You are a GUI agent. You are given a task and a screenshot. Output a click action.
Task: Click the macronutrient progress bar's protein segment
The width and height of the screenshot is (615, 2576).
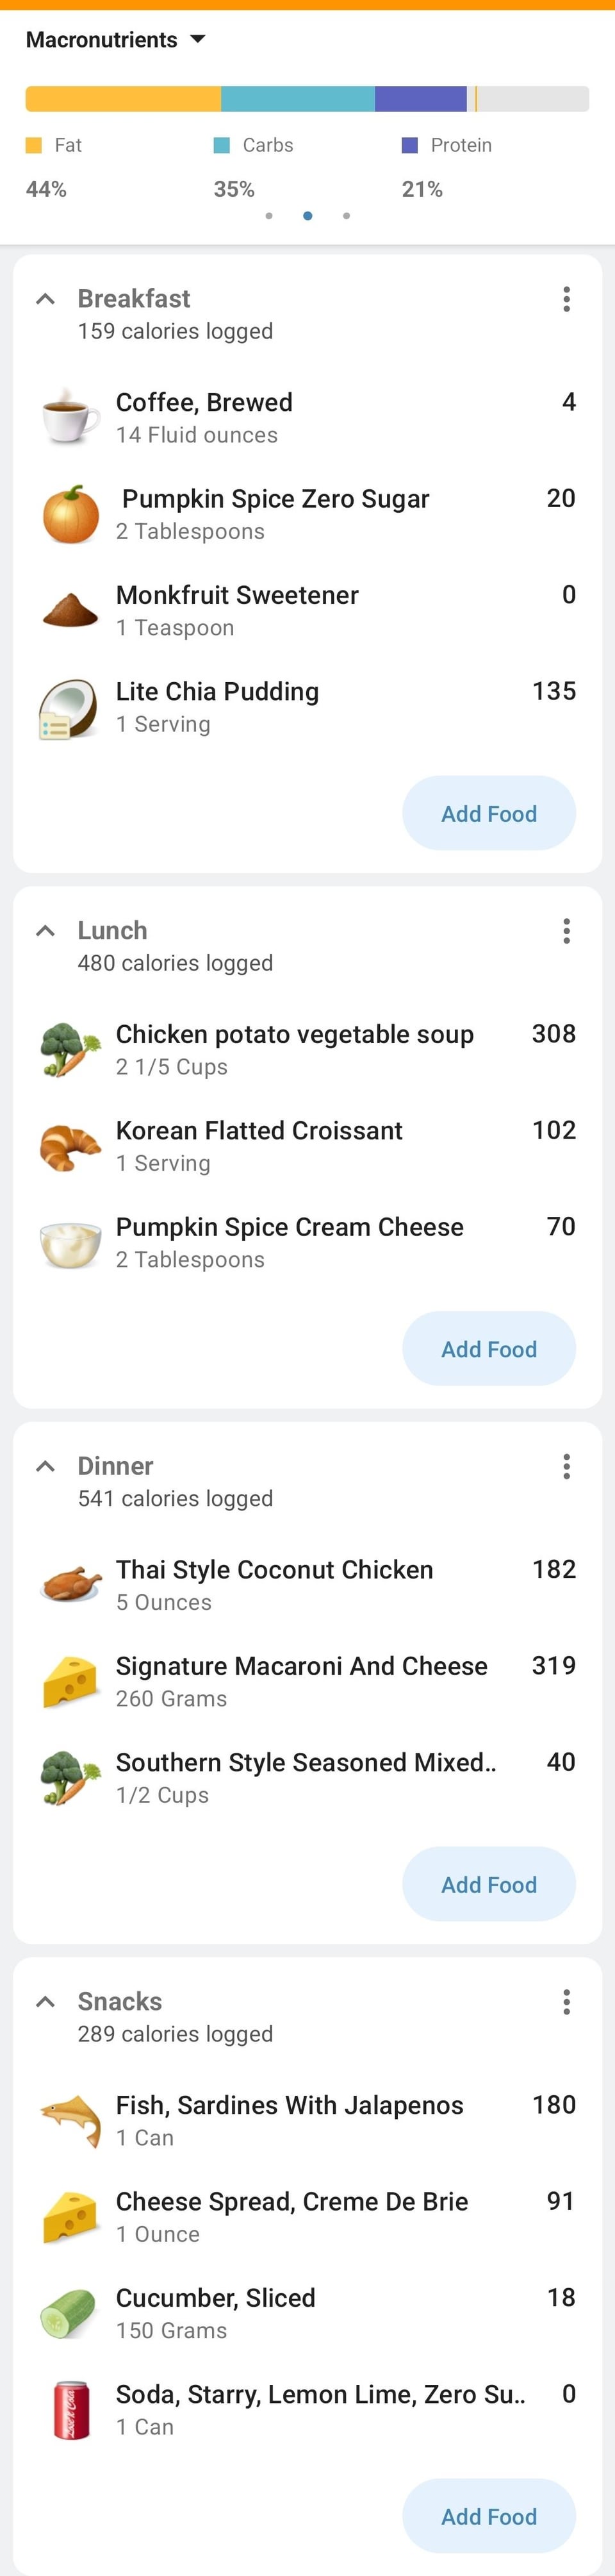pyautogui.click(x=420, y=99)
